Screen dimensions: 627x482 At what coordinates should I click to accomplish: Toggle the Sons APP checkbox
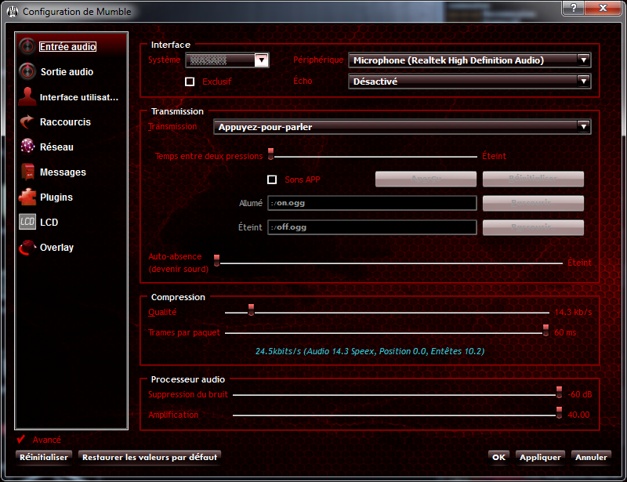[x=272, y=179]
